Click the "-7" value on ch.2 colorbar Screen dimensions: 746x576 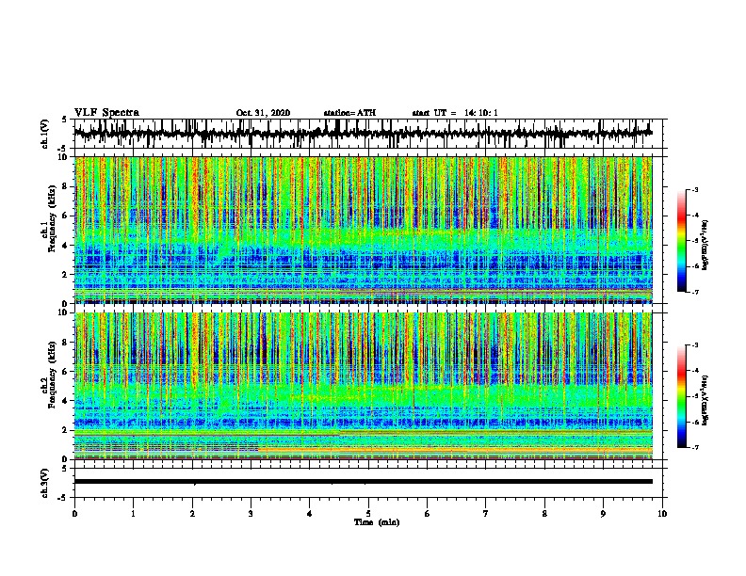[694, 448]
